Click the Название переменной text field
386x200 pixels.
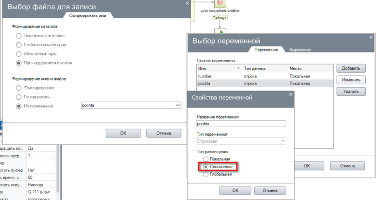tap(241, 123)
